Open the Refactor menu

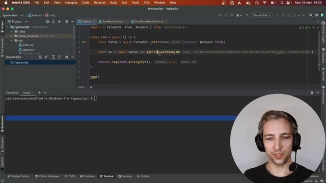(100, 3)
